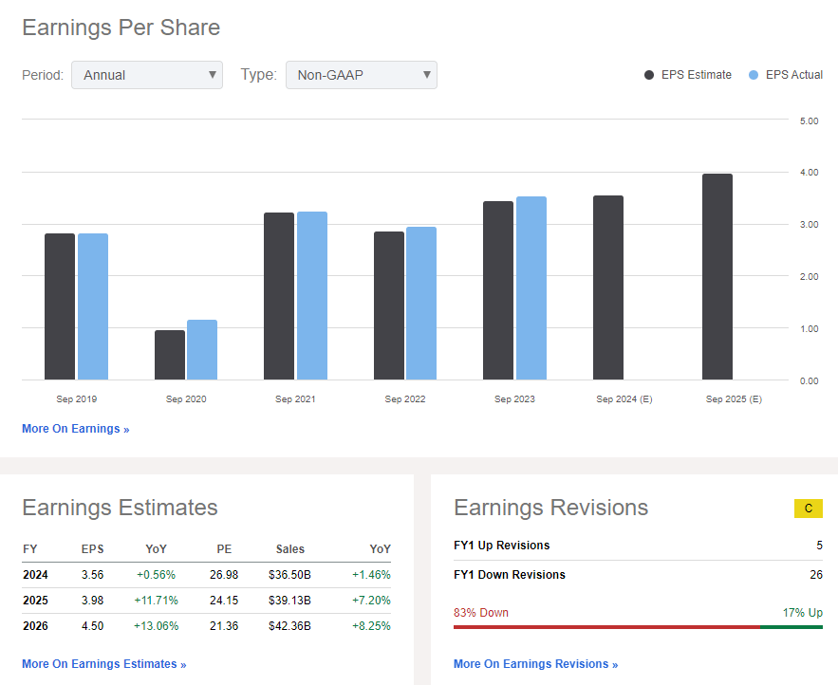The width and height of the screenshot is (838, 685).
Task: Click the Sep 2020 EPS Actual bar
Action: click(x=202, y=350)
